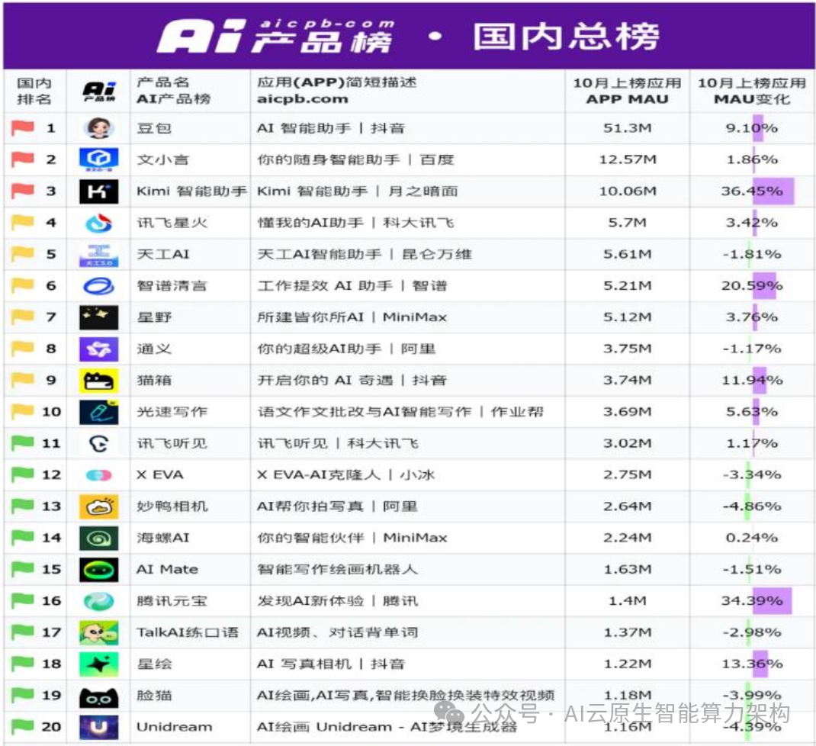The image size is (816, 746).
Task: Click the -4.86% MAU change value
Action: [752, 506]
